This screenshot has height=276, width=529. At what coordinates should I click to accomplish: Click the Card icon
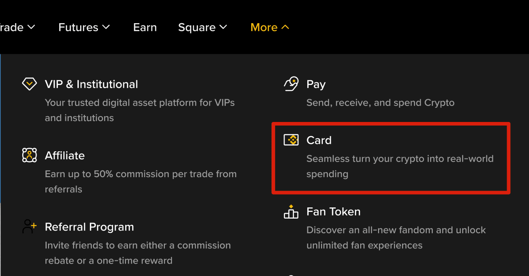(291, 140)
